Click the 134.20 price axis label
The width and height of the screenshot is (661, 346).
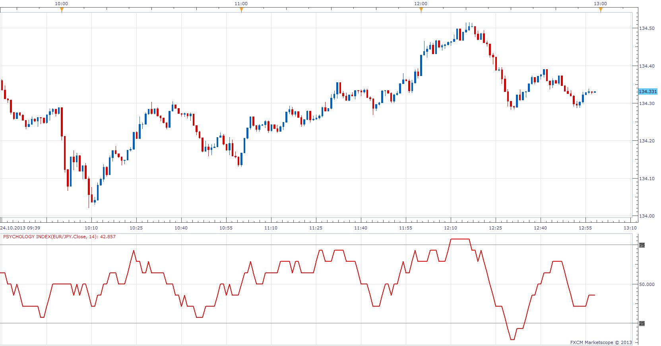[646, 141]
